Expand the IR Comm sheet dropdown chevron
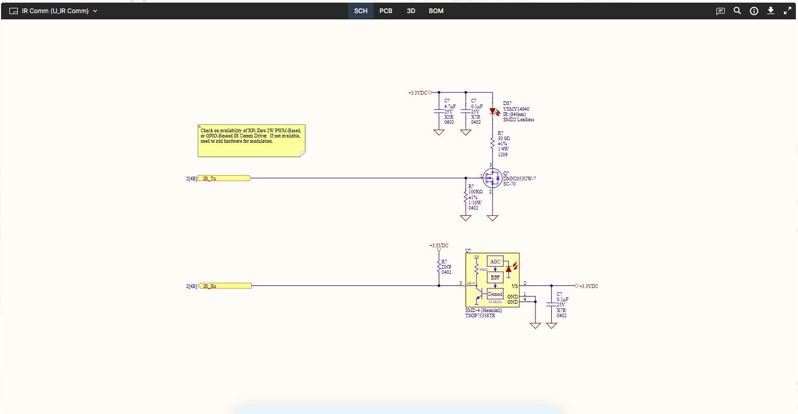The height and width of the screenshot is (414, 798). tap(95, 11)
